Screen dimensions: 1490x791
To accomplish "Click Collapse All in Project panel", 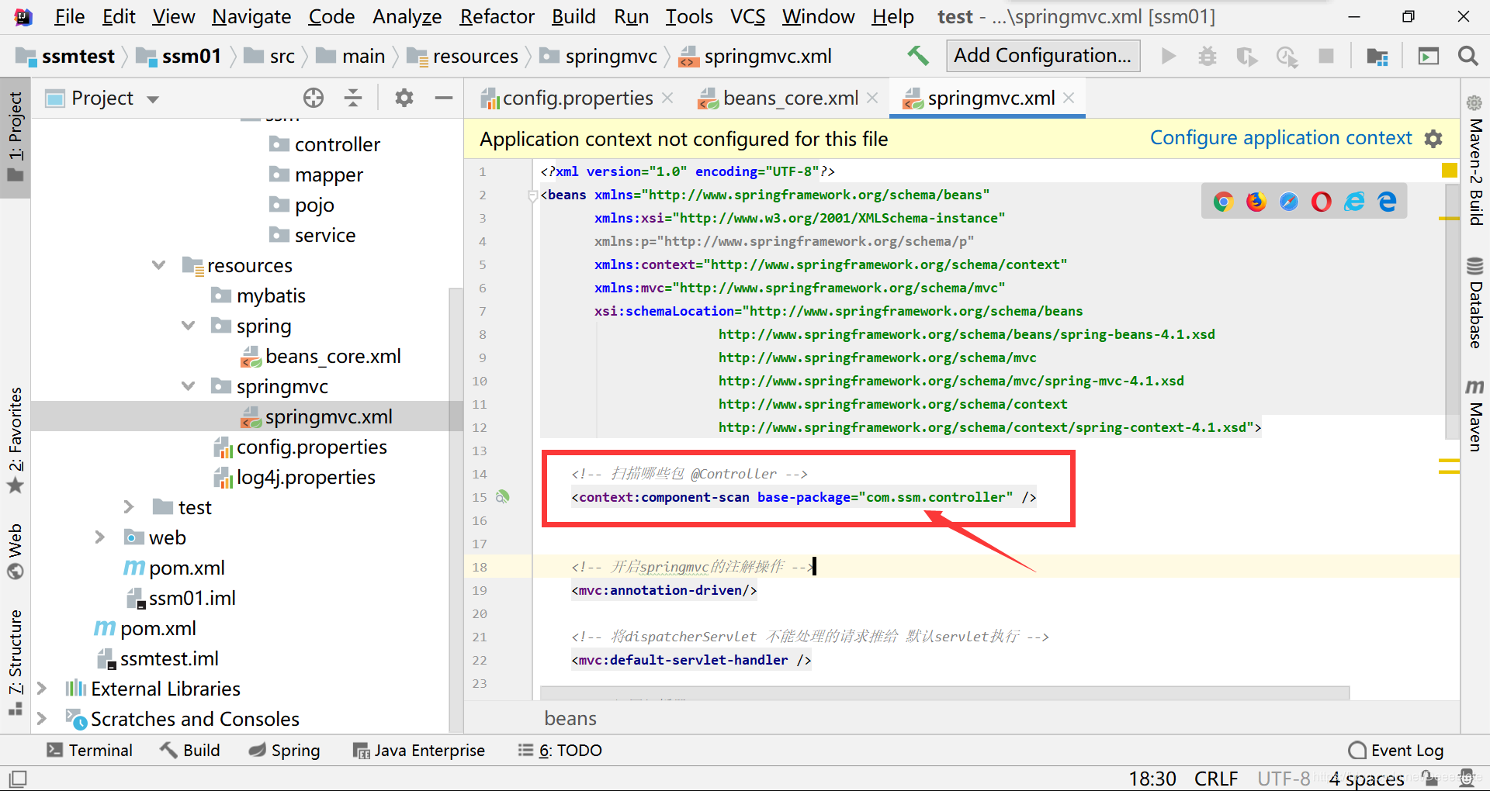I will [x=353, y=98].
